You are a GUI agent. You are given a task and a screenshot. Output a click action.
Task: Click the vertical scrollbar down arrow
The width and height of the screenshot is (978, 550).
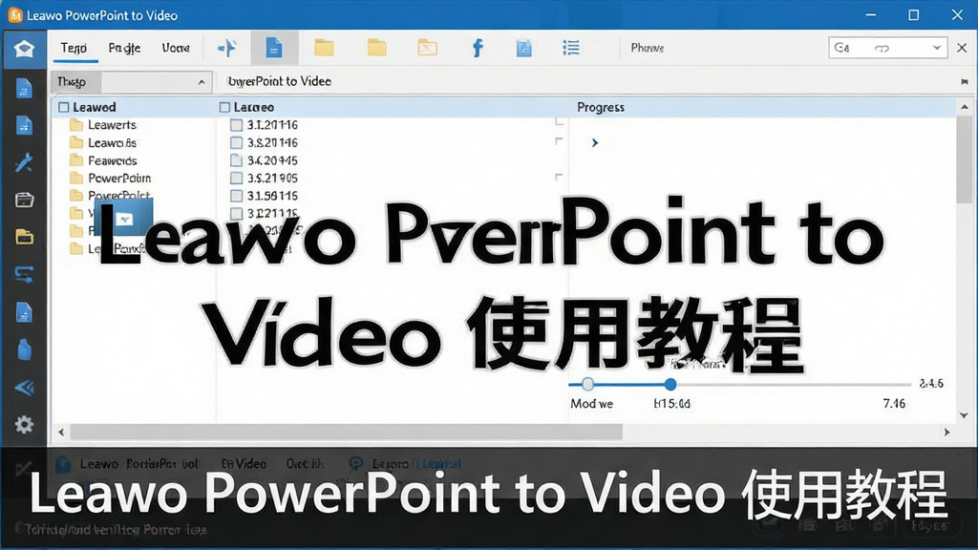(965, 415)
